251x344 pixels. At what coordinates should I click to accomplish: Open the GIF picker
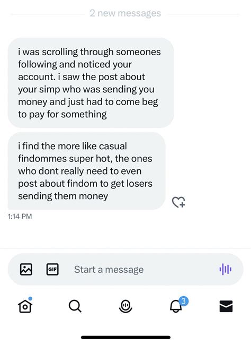(52, 269)
